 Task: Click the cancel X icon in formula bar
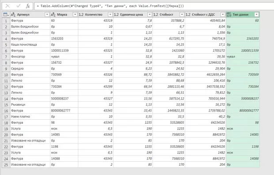[x=8, y=6]
